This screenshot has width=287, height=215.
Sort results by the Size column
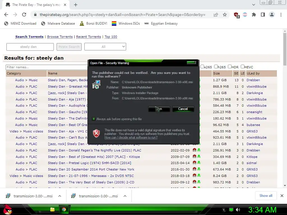216,74
